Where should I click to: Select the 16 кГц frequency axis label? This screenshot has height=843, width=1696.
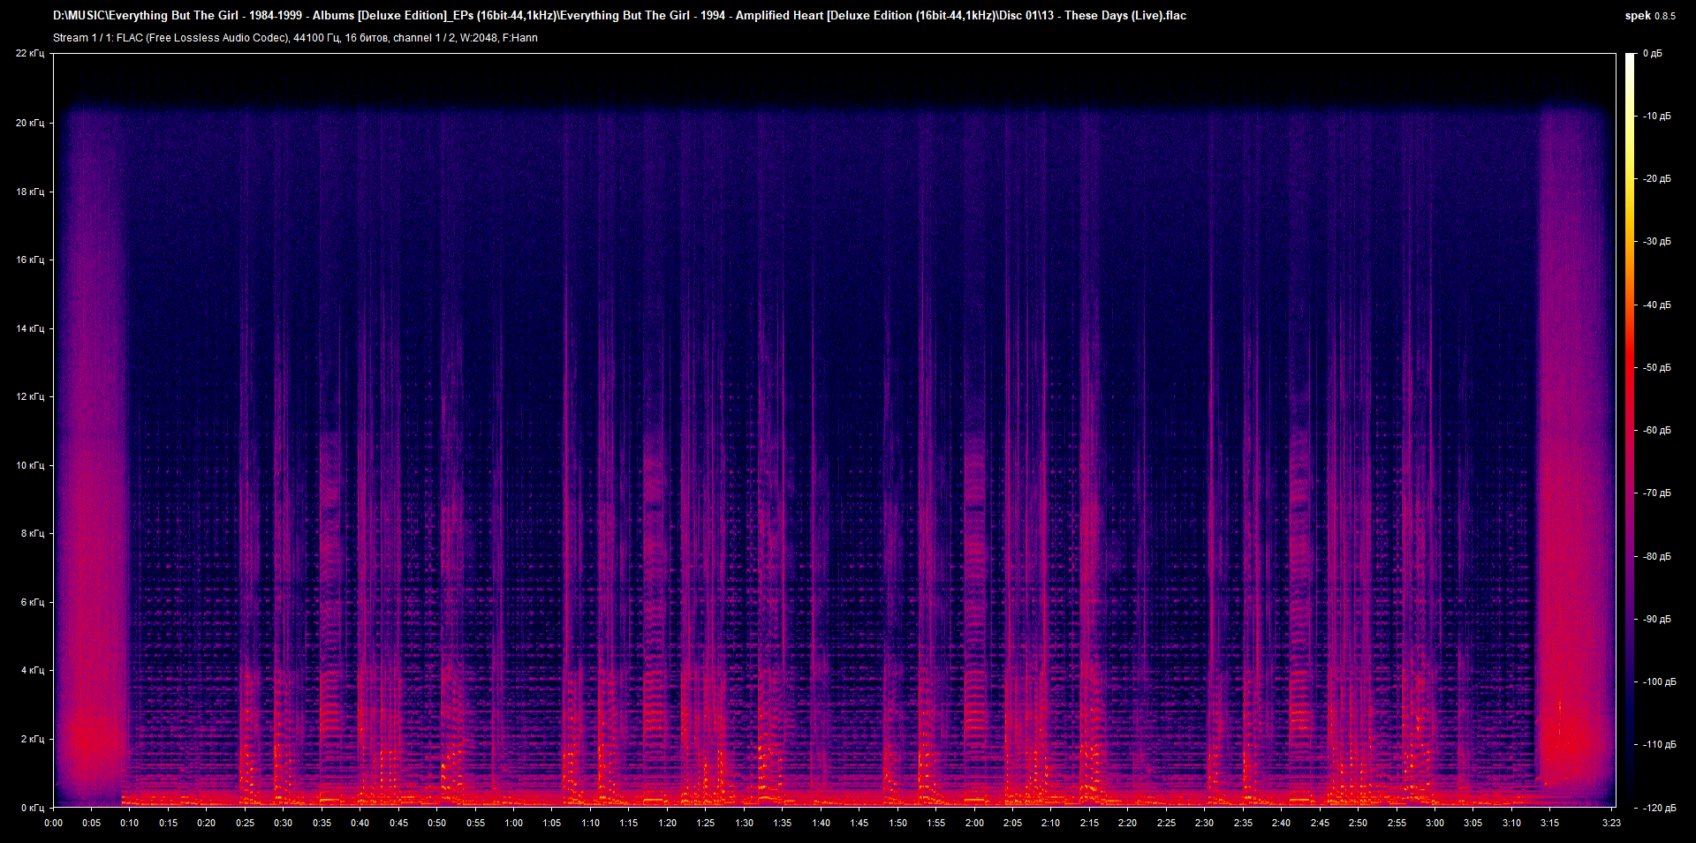30,260
